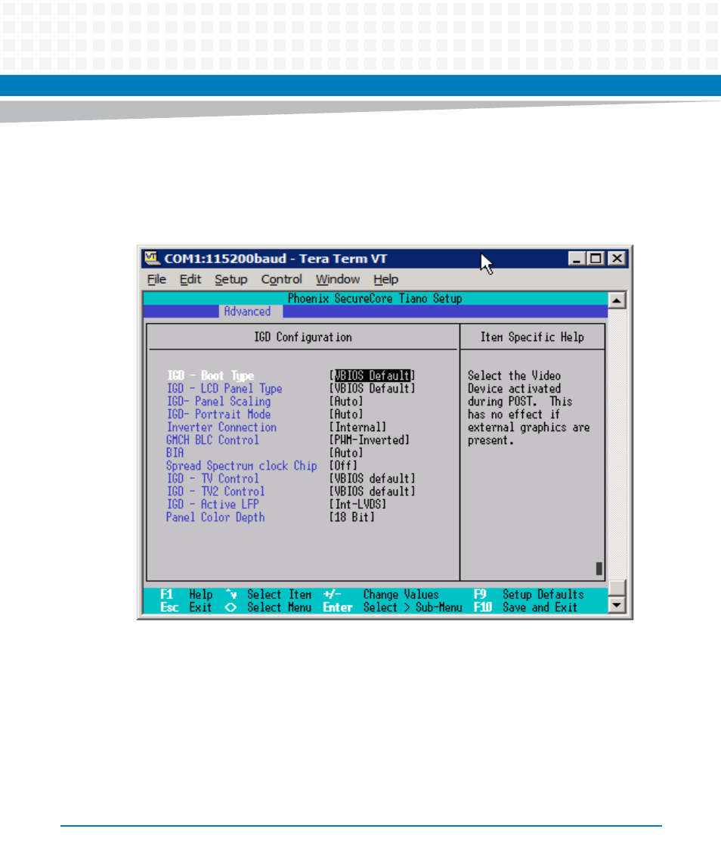Select Spread Spectrum clock Chip row
The height and width of the screenshot is (866, 721).
[261, 466]
